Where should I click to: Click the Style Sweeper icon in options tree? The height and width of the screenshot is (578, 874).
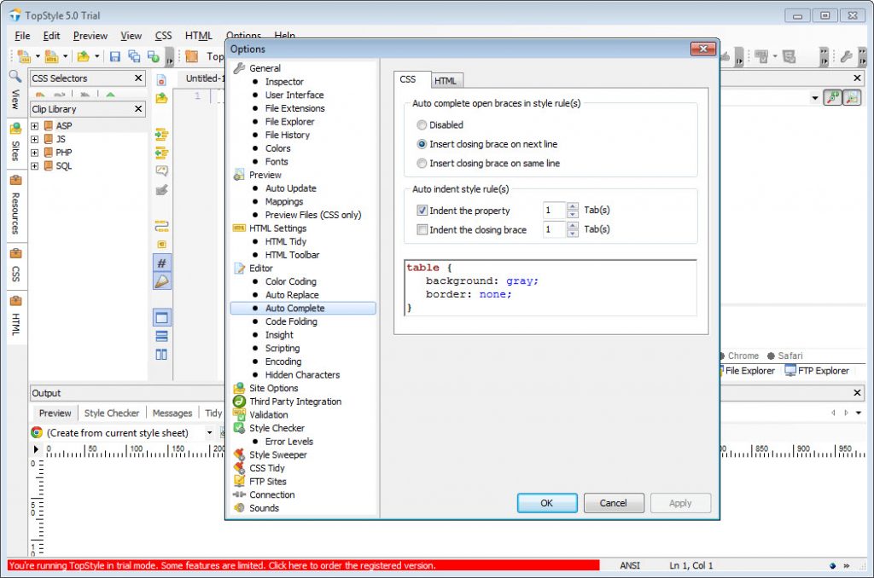click(x=239, y=454)
